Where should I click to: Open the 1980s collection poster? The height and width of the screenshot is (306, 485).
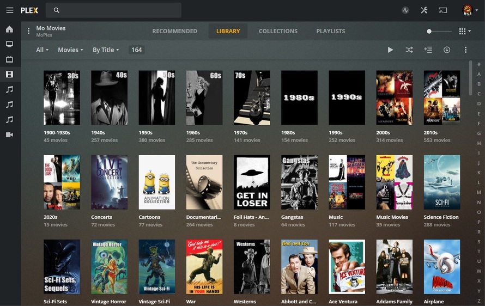[x=299, y=97]
